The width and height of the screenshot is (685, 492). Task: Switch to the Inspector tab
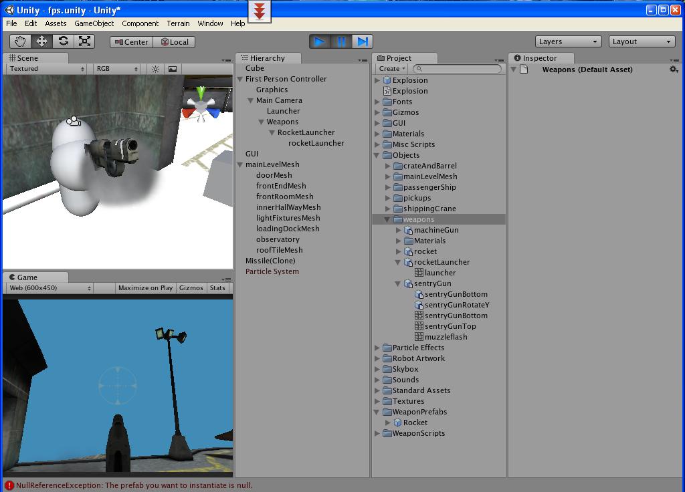click(541, 58)
